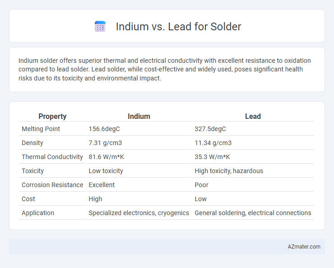Click the 'High toxicity, hazardous' cell
This screenshot has height=268, width=334.
(x=229, y=171)
